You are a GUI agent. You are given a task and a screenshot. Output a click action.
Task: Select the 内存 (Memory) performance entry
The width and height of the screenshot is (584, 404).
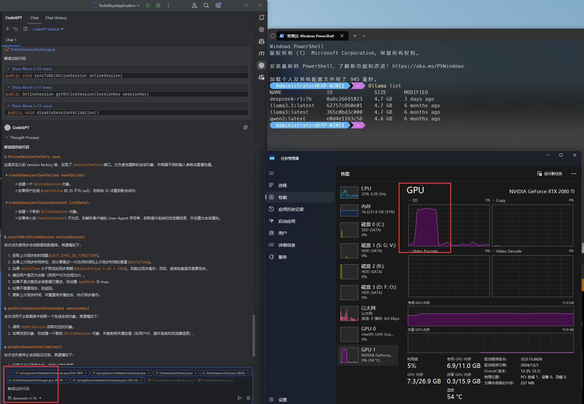point(368,210)
